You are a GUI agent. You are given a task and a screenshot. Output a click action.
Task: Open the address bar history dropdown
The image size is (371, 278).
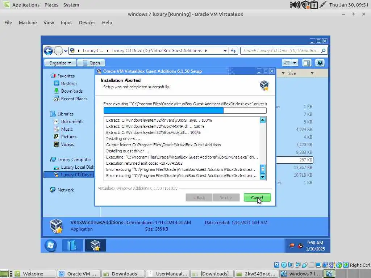[225, 51]
